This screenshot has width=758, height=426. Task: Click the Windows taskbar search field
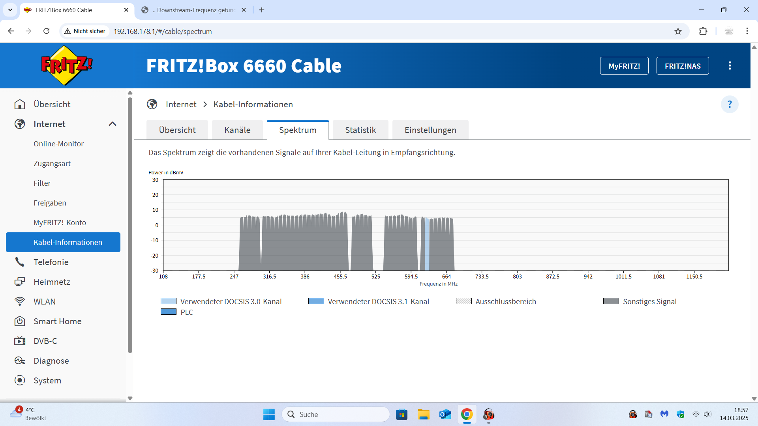click(x=336, y=414)
